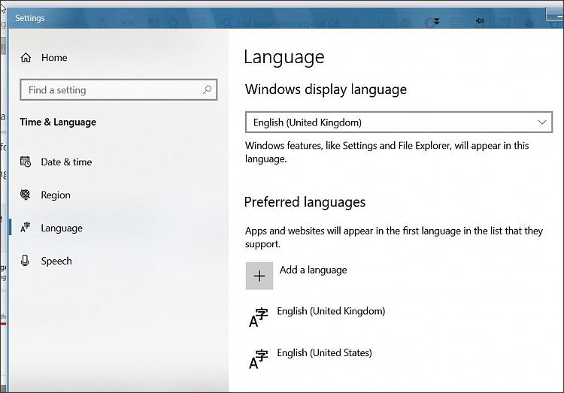564x393 pixels.
Task: Click the search magnifier icon
Action: coord(208,89)
